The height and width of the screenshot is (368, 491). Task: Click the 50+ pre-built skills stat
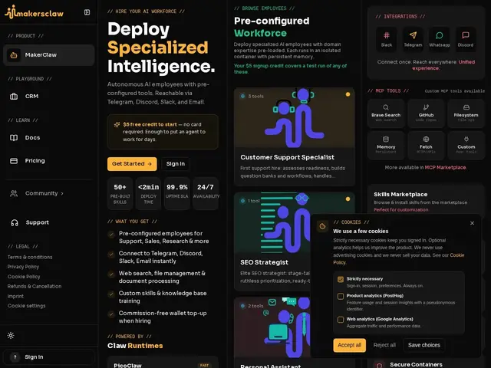[120, 193]
